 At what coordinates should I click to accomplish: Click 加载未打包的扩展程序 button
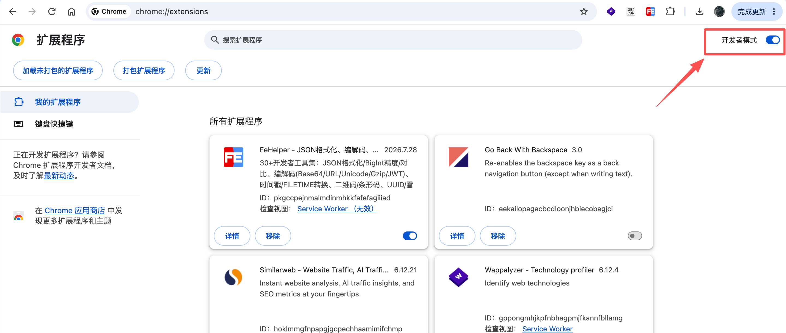pyautogui.click(x=58, y=70)
